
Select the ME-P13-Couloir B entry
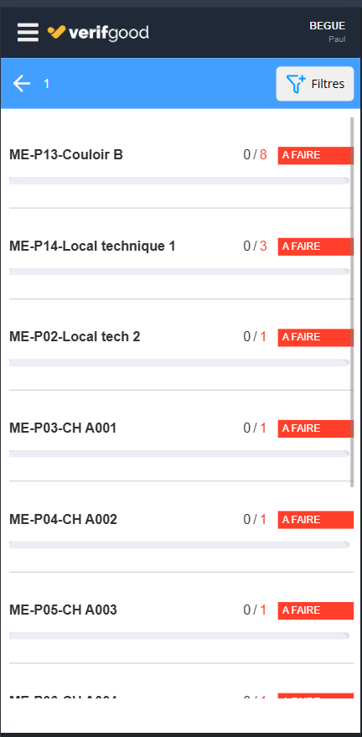coord(181,163)
